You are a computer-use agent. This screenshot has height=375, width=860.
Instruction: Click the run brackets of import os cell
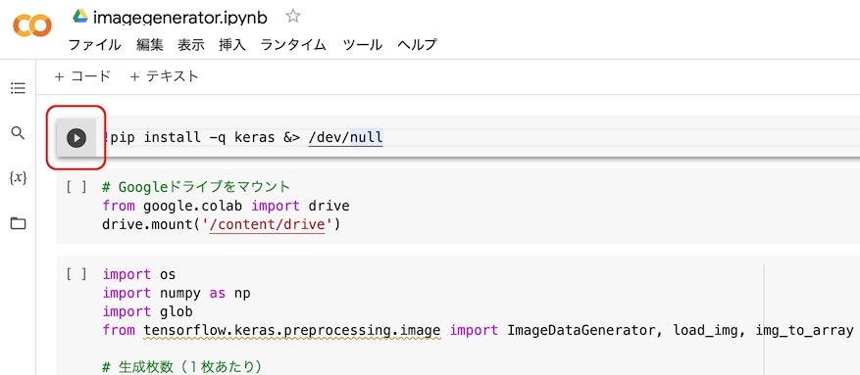(x=76, y=274)
